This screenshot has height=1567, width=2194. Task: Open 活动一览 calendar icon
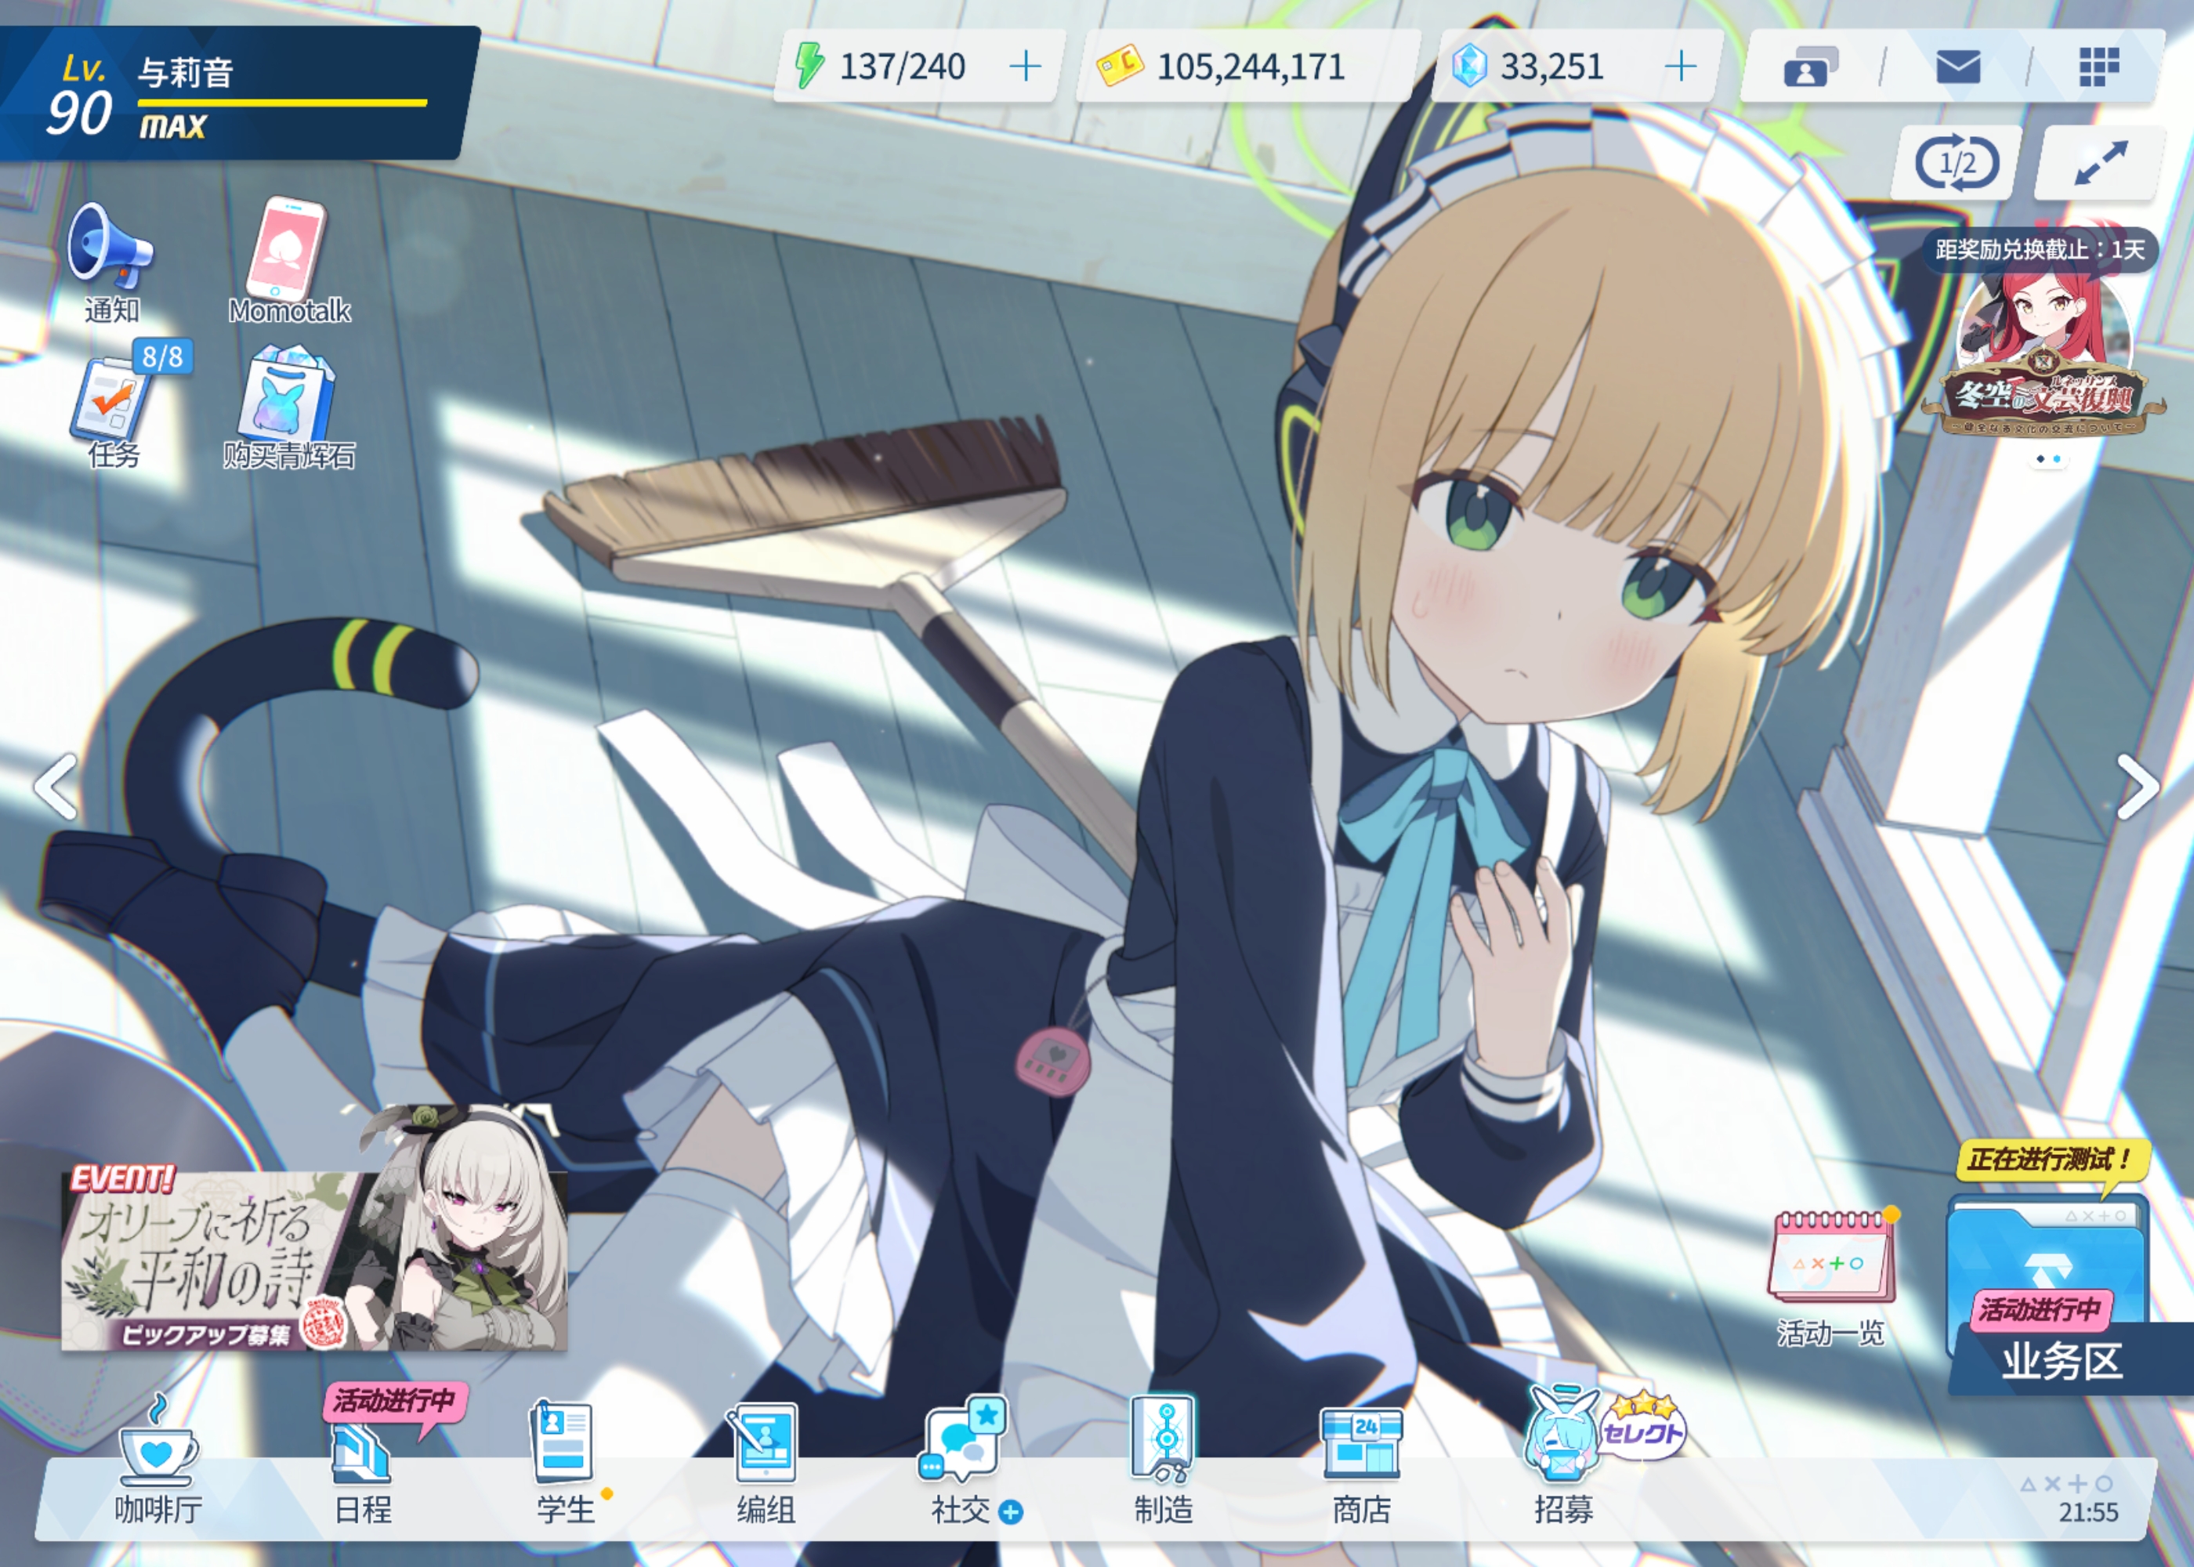point(1830,1258)
